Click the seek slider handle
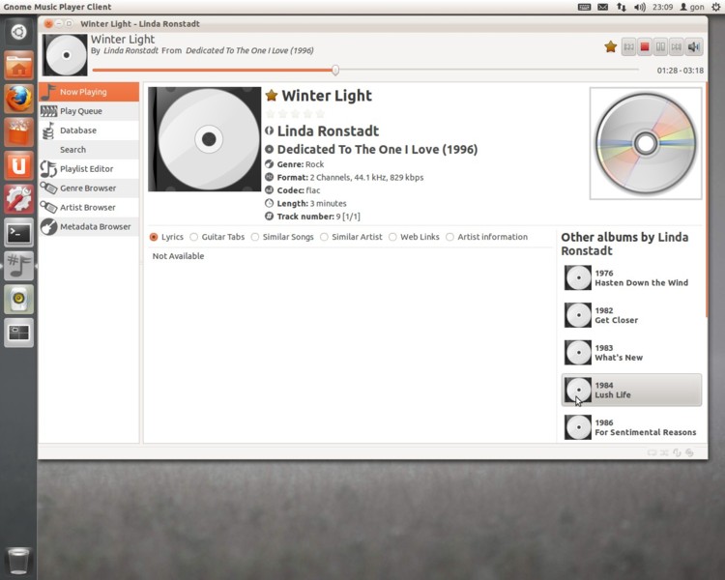 (x=335, y=70)
